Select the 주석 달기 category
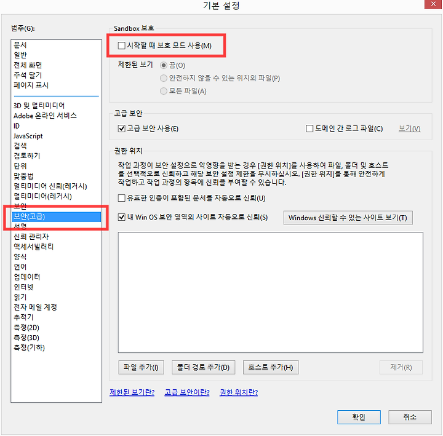Viewport: 443px width, 436px height. tap(56, 75)
